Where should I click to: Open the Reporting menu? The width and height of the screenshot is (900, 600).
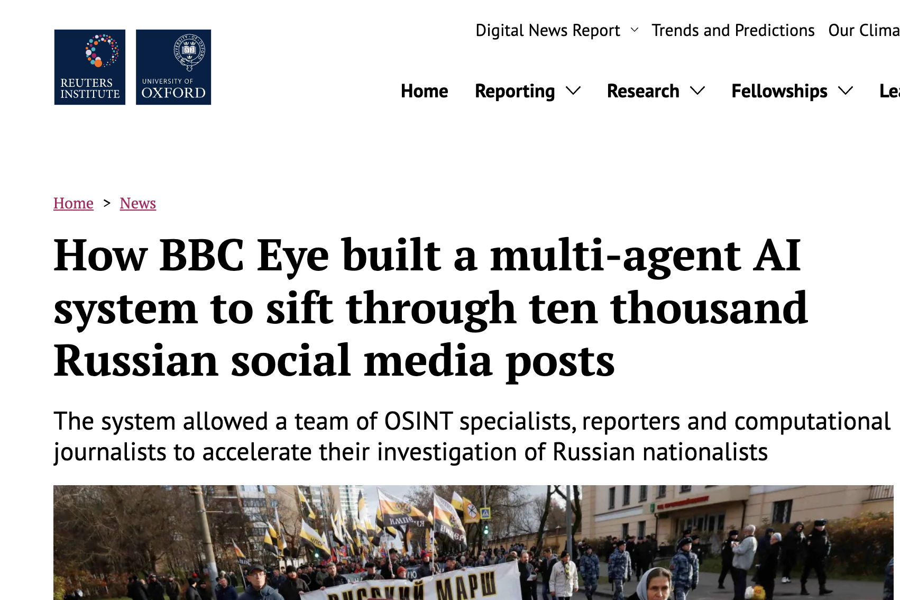coord(515,91)
